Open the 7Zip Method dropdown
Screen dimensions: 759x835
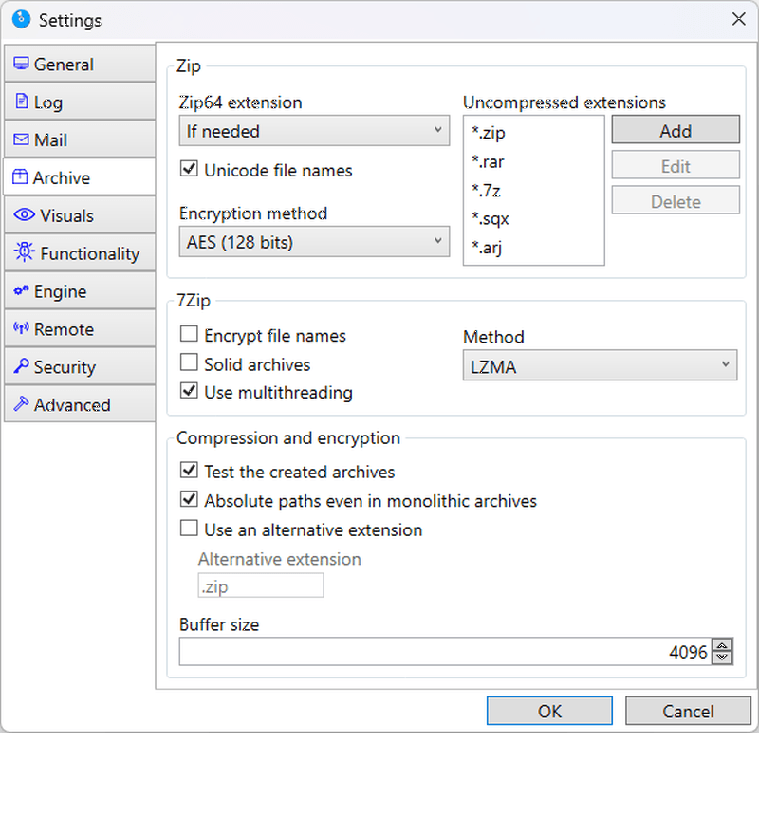click(x=600, y=365)
